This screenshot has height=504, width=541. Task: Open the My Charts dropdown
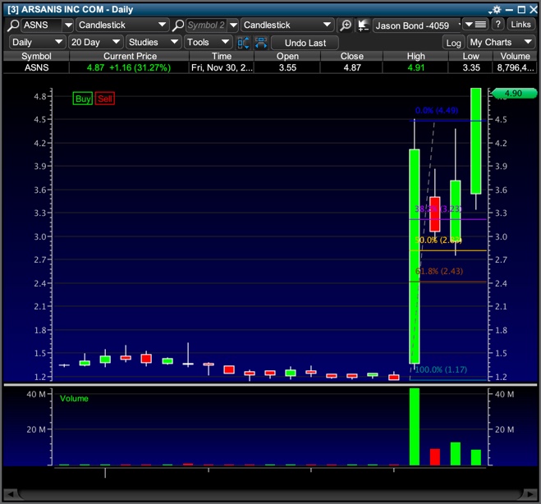[501, 43]
